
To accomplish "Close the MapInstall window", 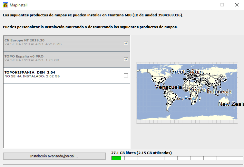I will point(237,5).
